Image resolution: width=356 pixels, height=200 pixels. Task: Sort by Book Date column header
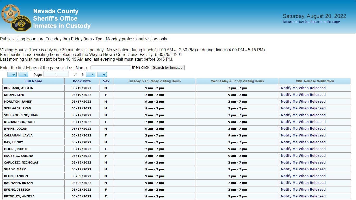pyautogui.click(x=82, y=81)
